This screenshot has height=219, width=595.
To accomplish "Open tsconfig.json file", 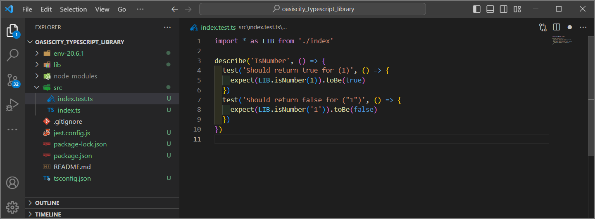I will coord(102,178).
